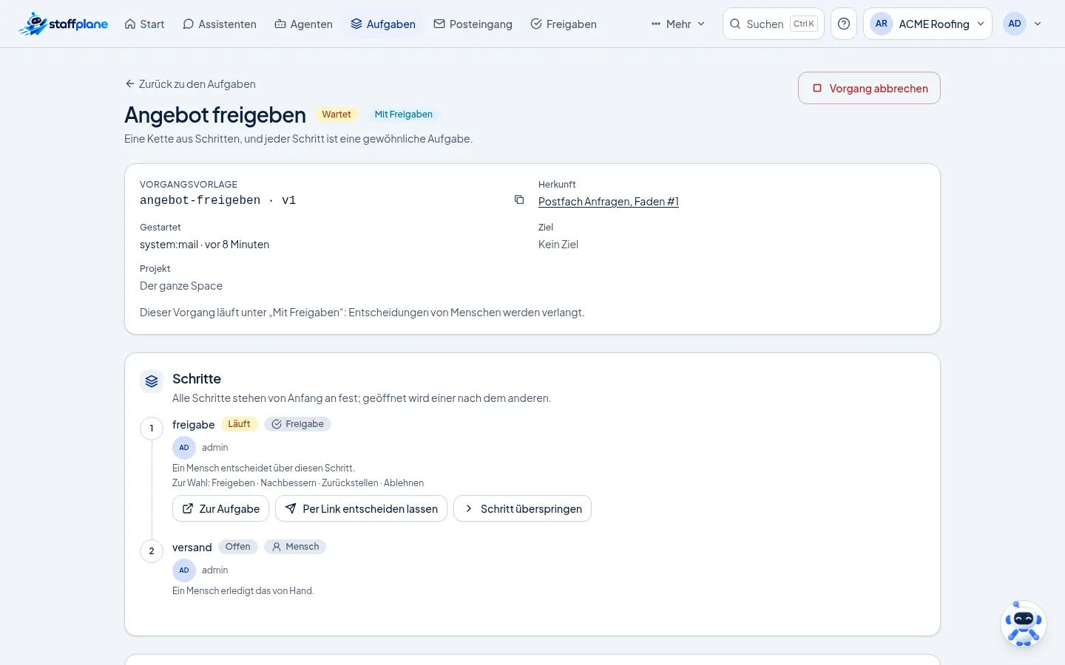Click the freigabe step title
1065x665 pixels.
[194, 425]
